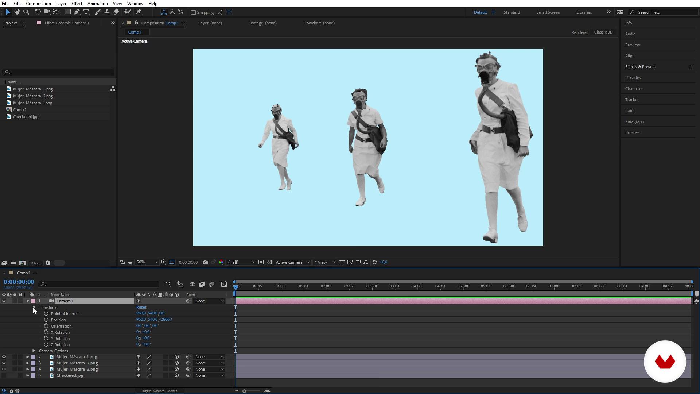The height and width of the screenshot is (394, 700).
Task: Toggle visibility of Checkered.jpg layer
Action: click(4, 375)
